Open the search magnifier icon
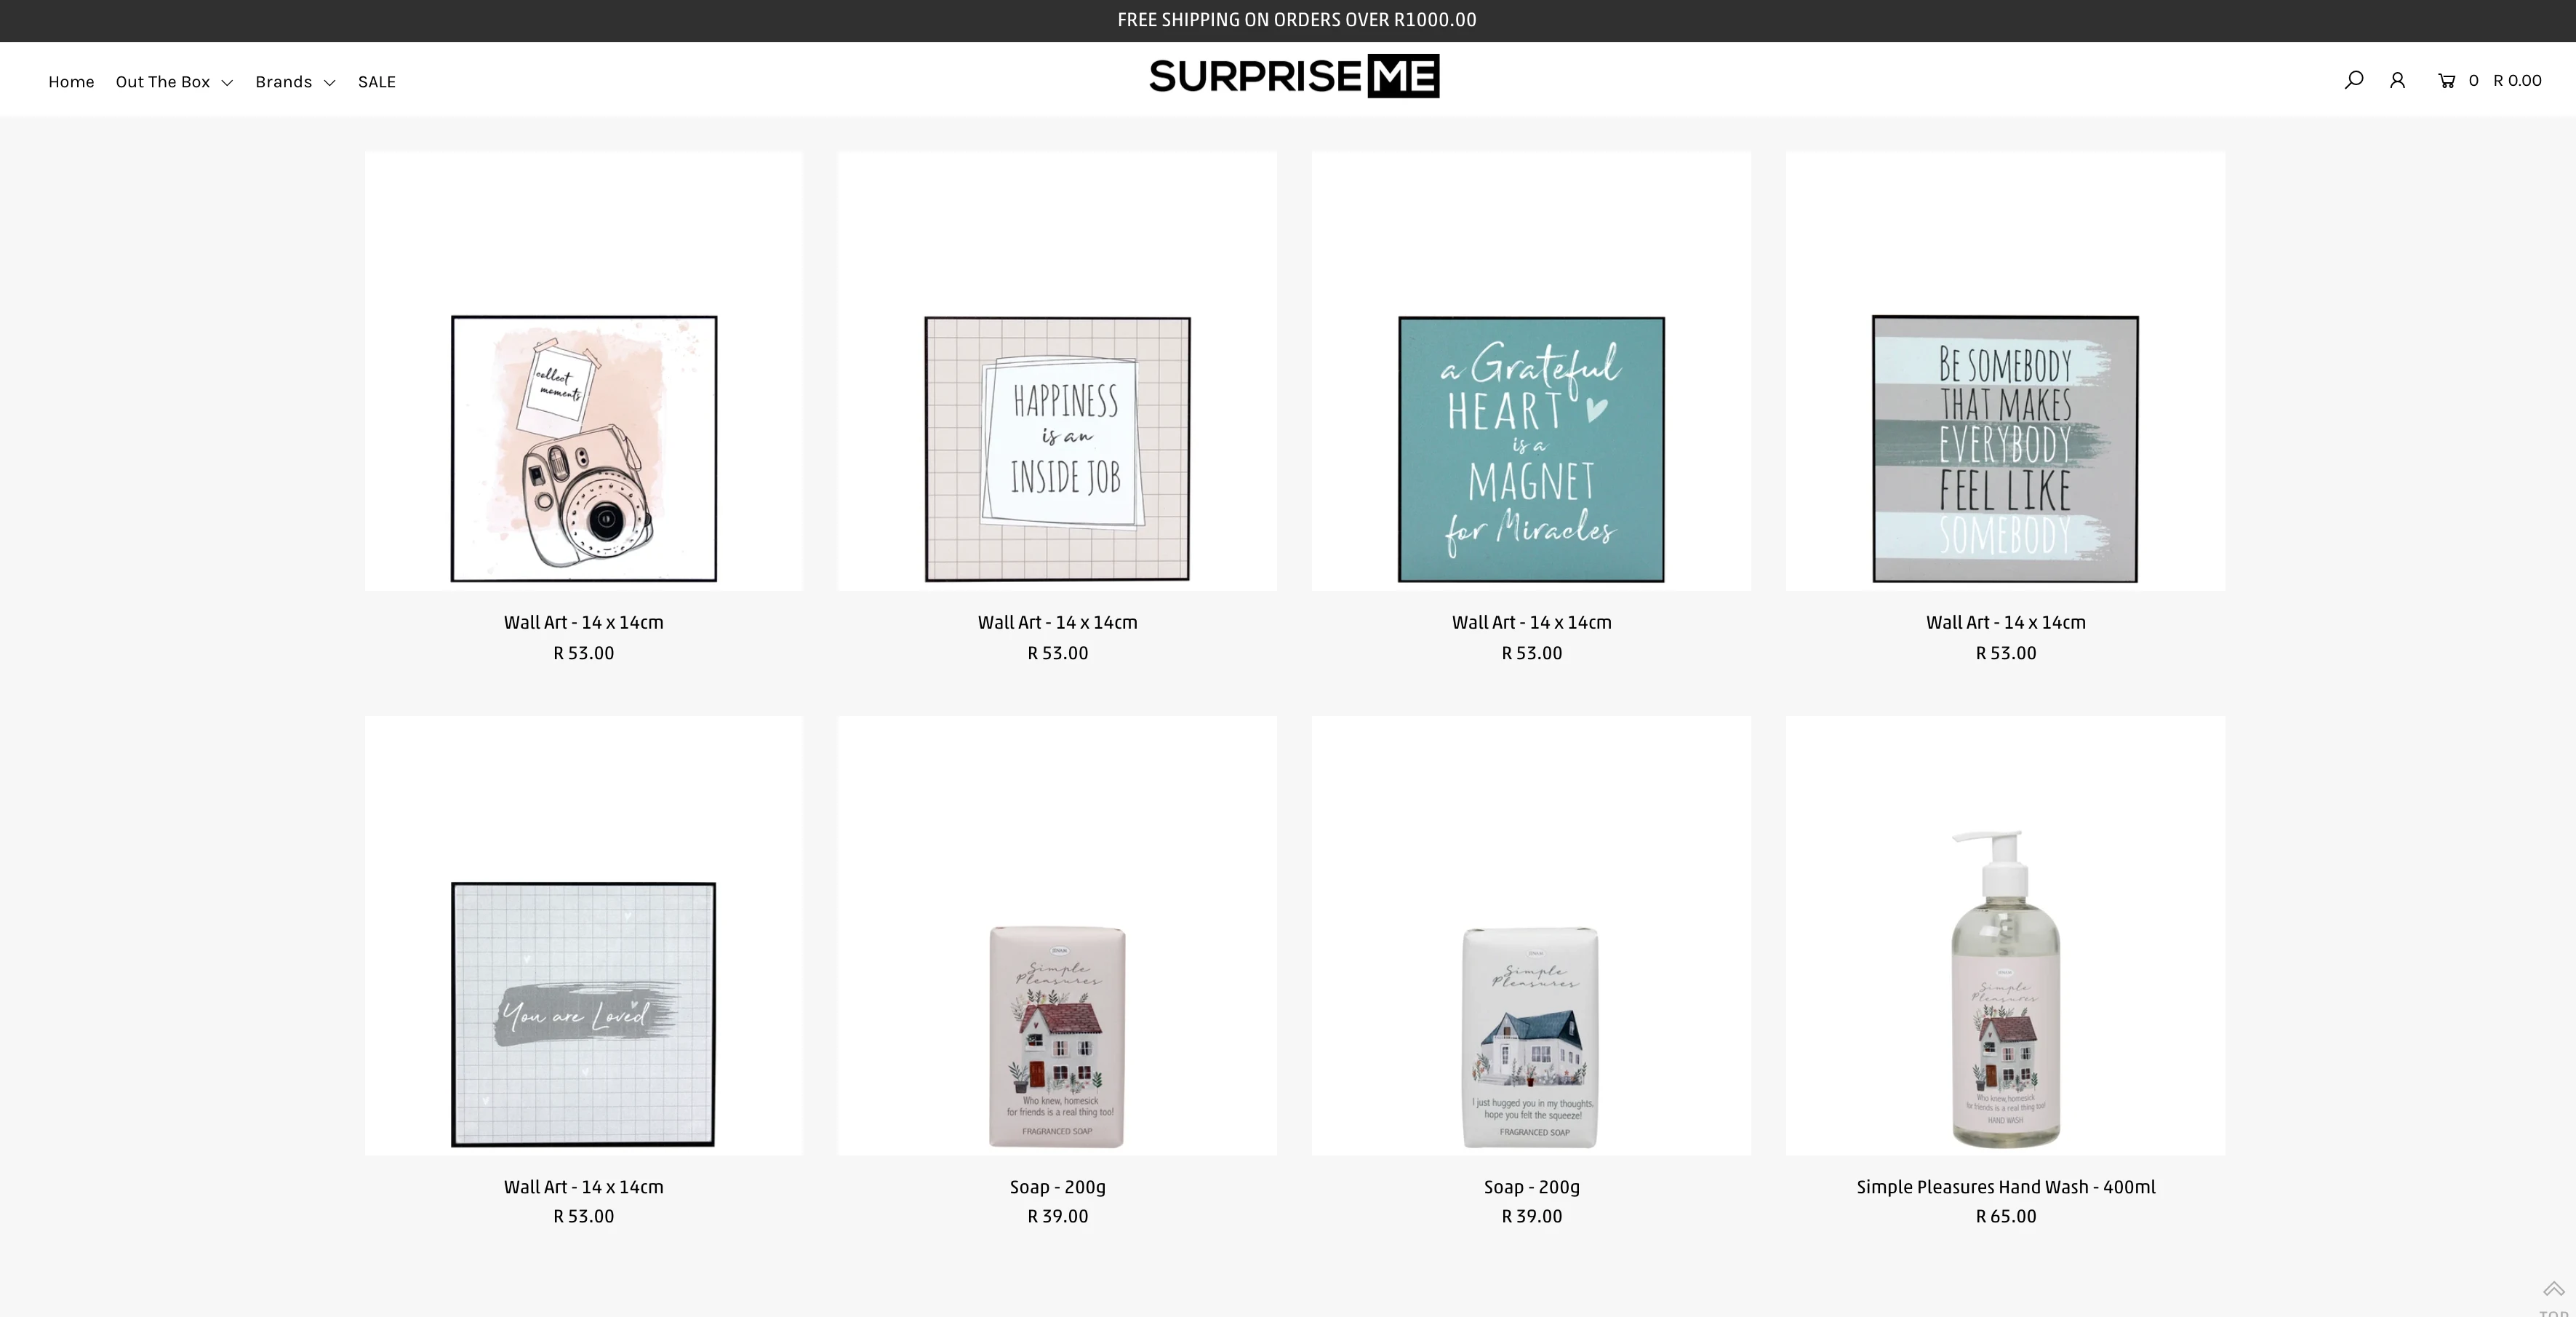 click(x=2353, y=80)
